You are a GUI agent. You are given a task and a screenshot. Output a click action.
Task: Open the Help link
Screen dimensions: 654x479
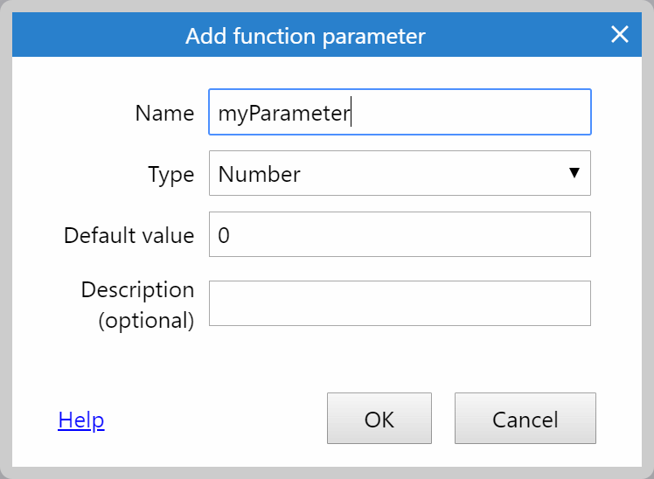81,420
